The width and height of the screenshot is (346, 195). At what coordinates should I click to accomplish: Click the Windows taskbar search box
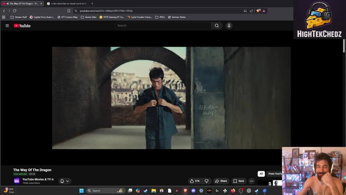(x=105, y=191)
